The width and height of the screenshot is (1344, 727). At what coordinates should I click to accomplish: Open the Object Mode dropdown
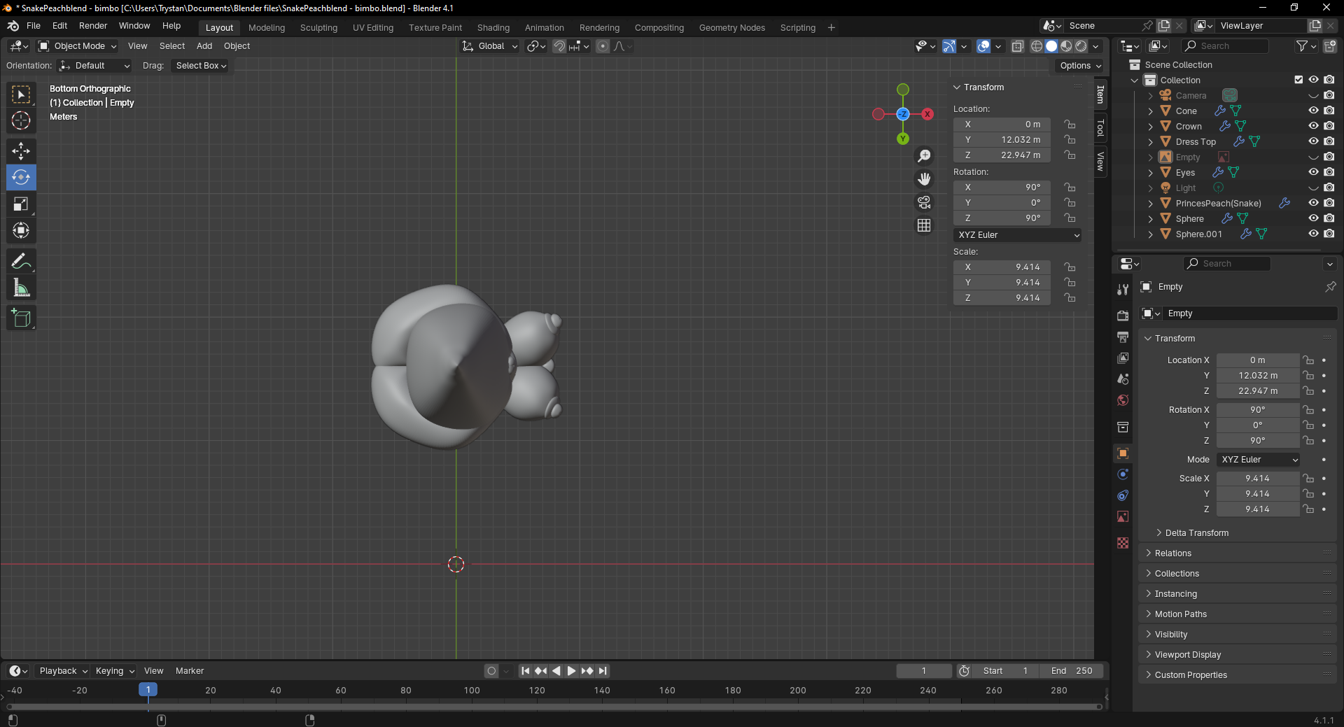[x=77, y=46]
